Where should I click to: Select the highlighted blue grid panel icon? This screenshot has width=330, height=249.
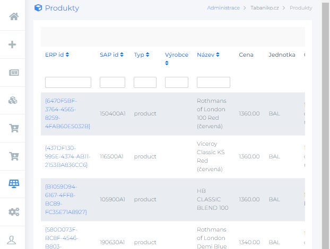[x=14, y=184]
